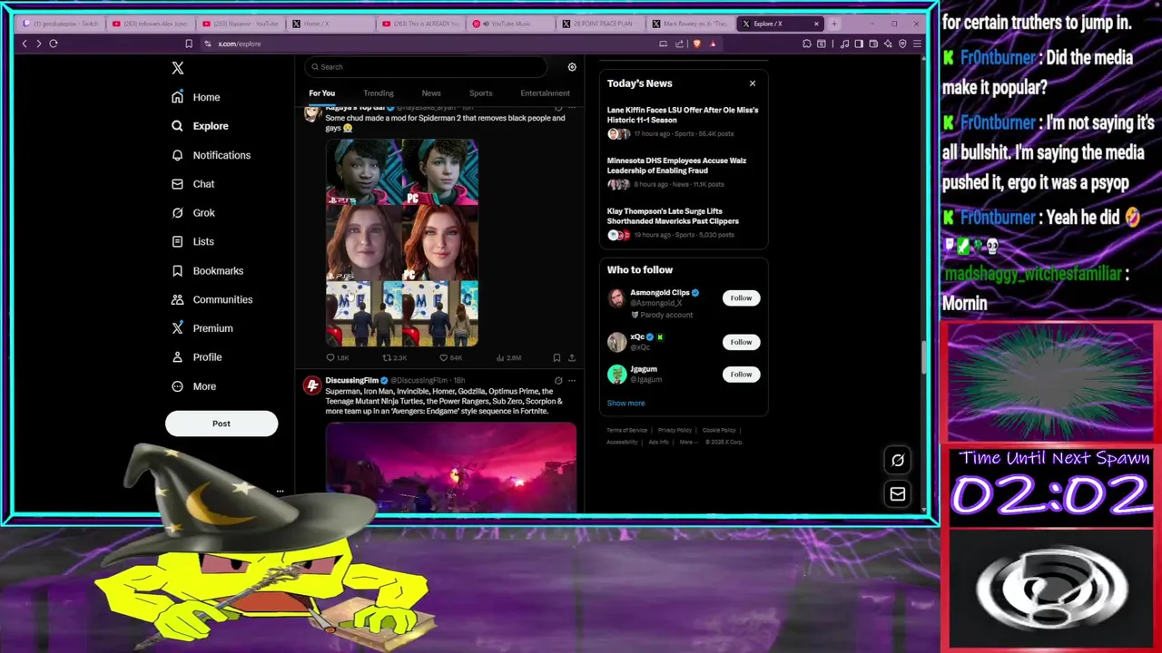Open the X logo home icon

pyautogui.click(x=178, y=68)
